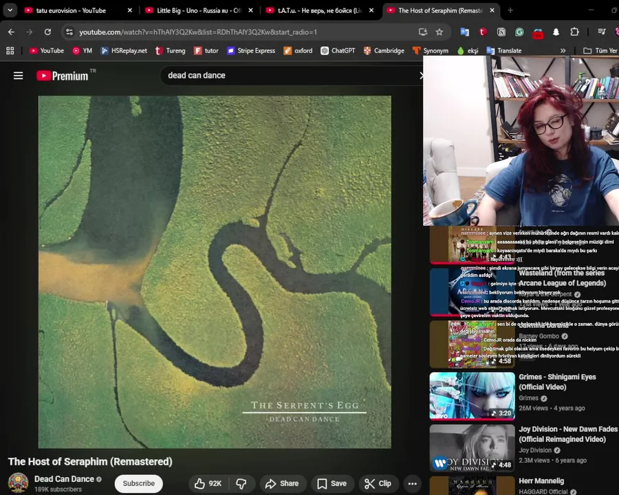This screenshot has height=495, width=619.
Task: Open the media controls icon
Action: coord(602,32)
